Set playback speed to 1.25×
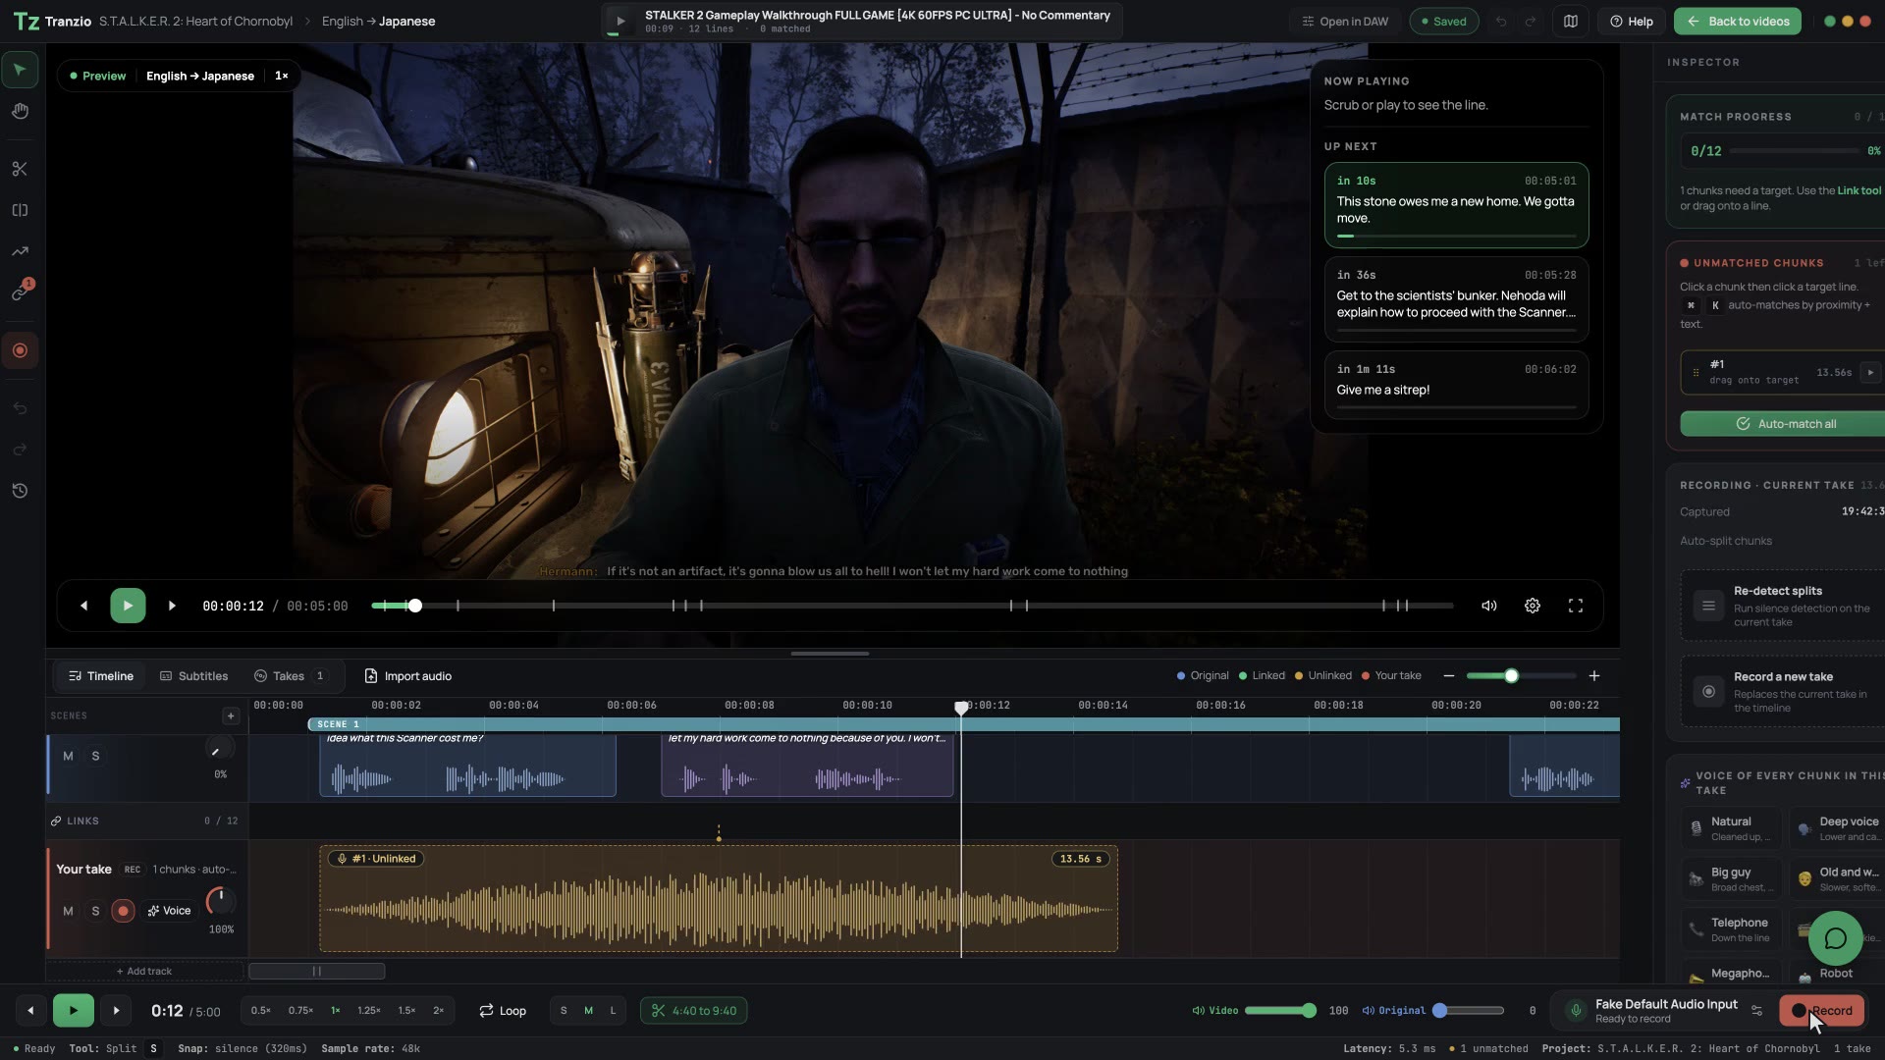The width and height of the screenshot is (1885, 1060). (369, 1011)
